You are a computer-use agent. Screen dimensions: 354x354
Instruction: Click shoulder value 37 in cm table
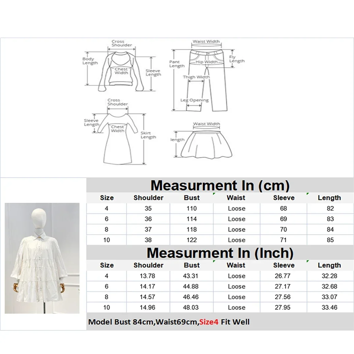[x=148, y=229]
